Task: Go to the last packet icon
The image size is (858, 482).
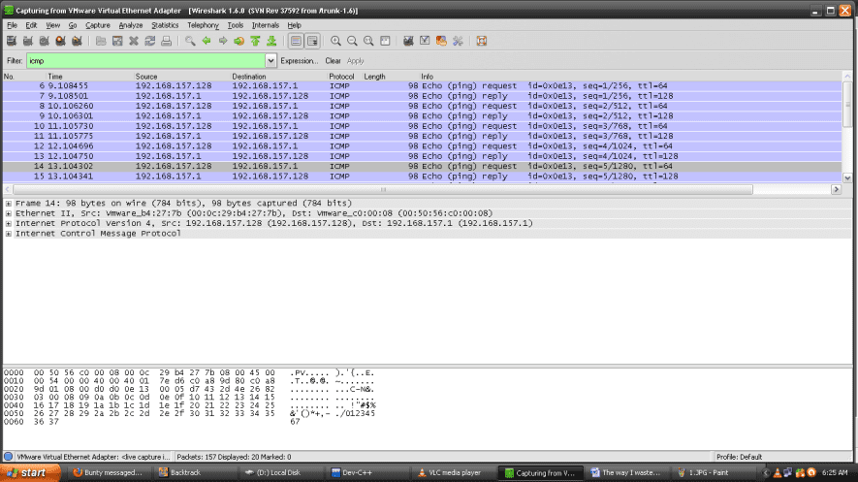Action: [x=271, y=41]
